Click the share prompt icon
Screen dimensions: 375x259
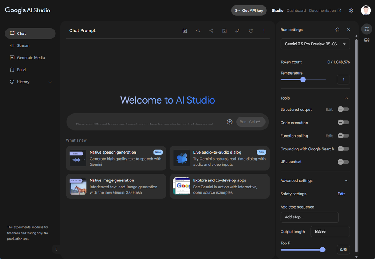(211, 31)
